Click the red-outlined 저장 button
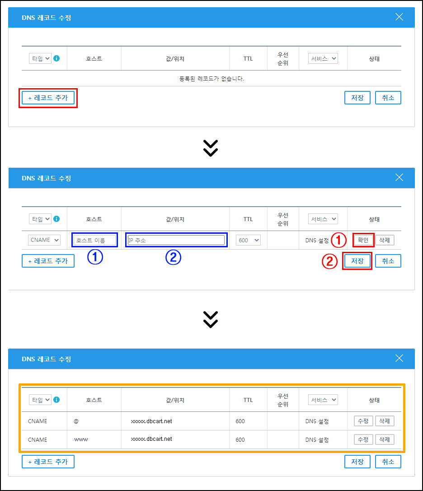The width and height of the screenshot is (423, 491). [357, 261]
